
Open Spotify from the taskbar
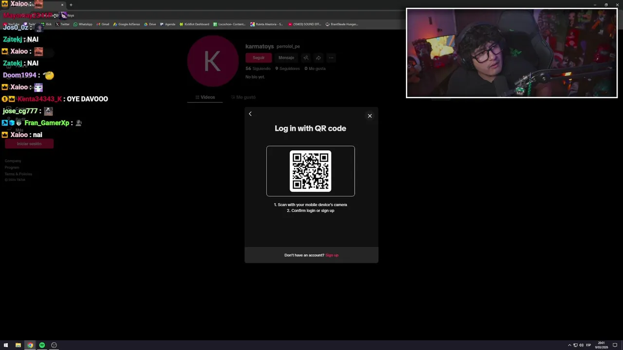pos(42,345)
